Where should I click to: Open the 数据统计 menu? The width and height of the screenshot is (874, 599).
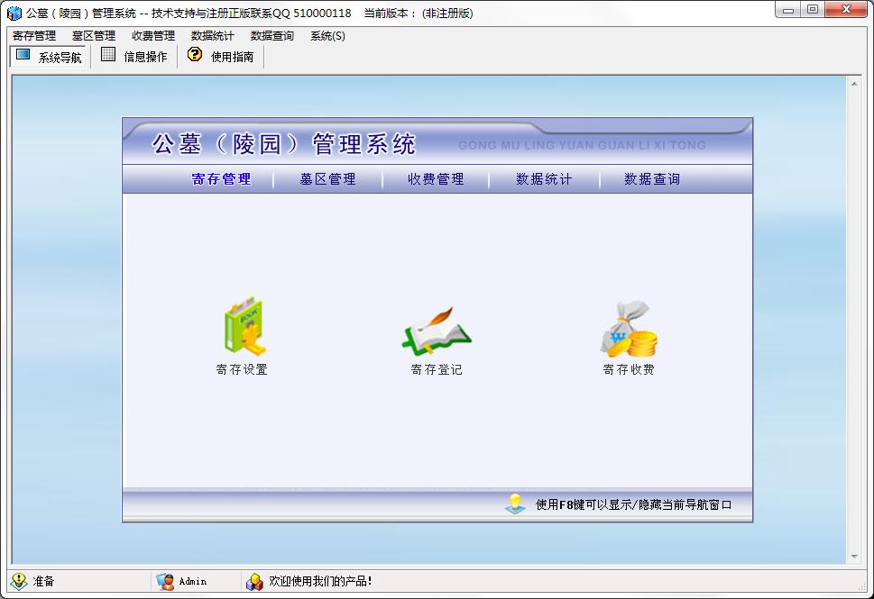tap(212, 36)
